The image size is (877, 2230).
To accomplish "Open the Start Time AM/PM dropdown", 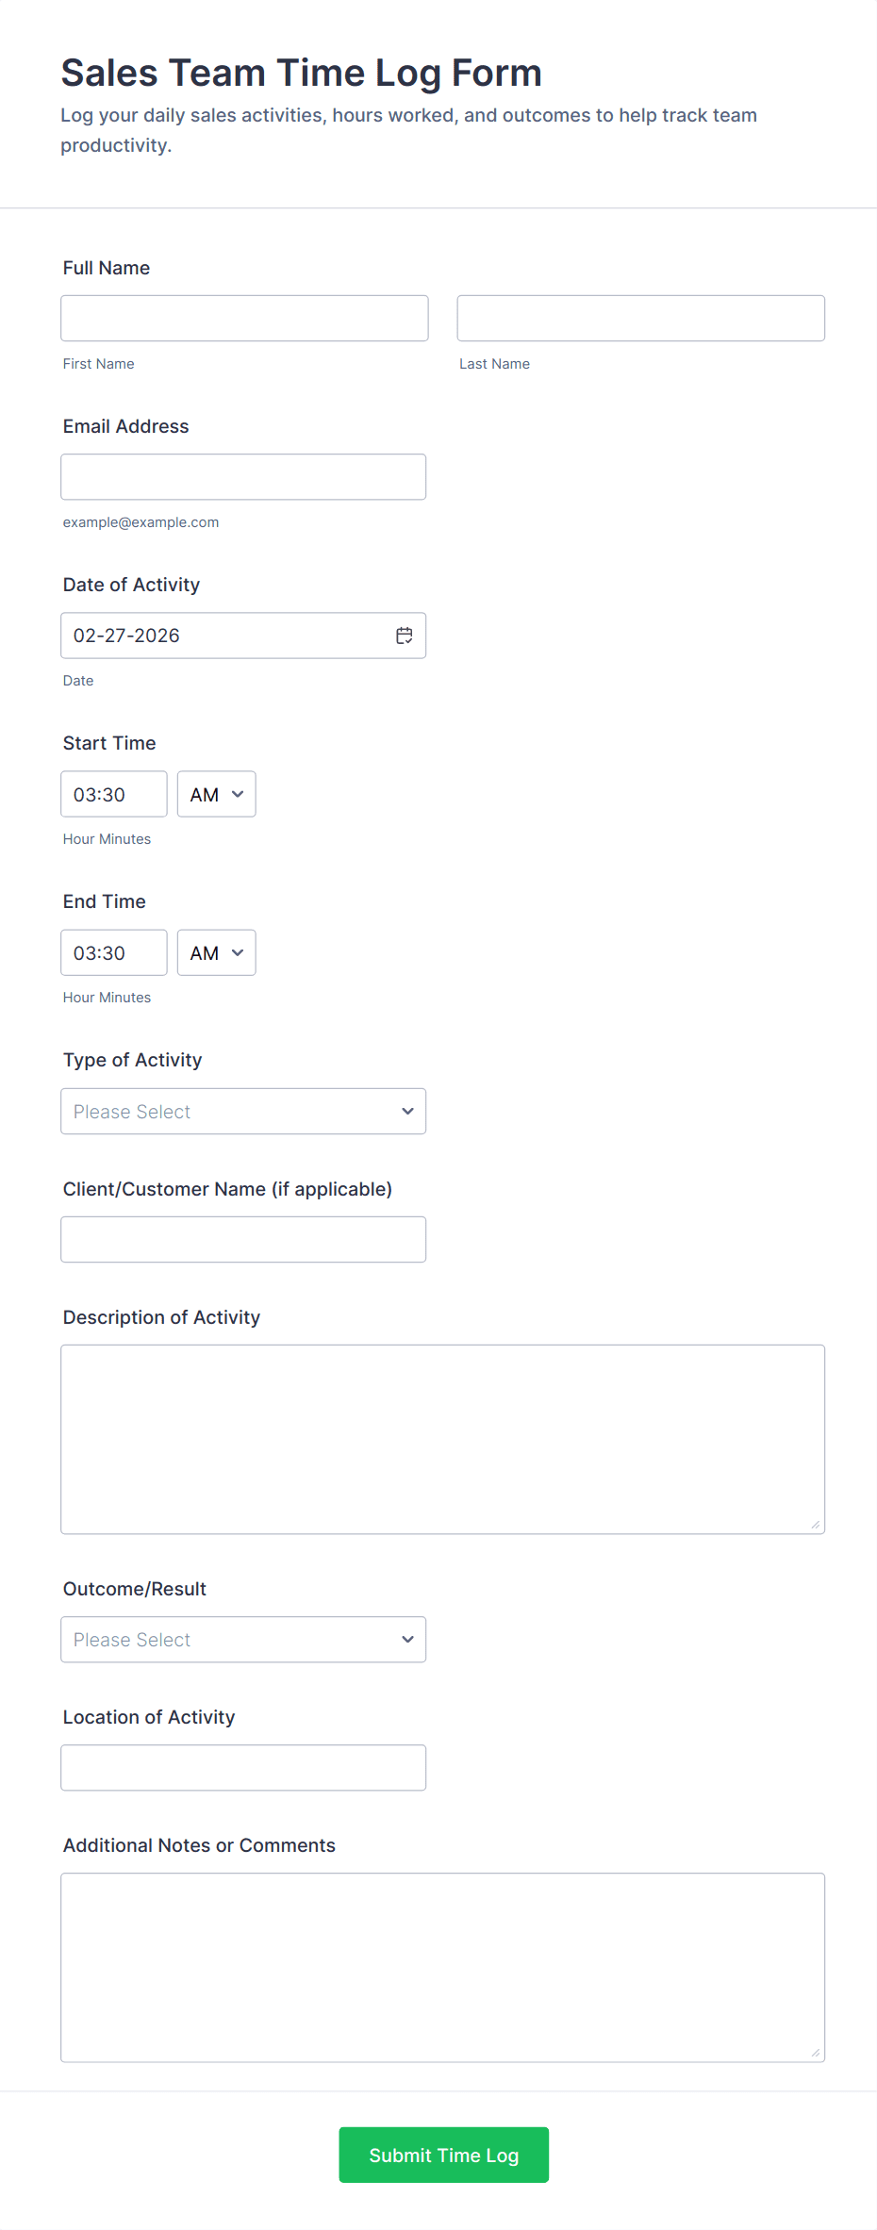I will pos(216,794).
